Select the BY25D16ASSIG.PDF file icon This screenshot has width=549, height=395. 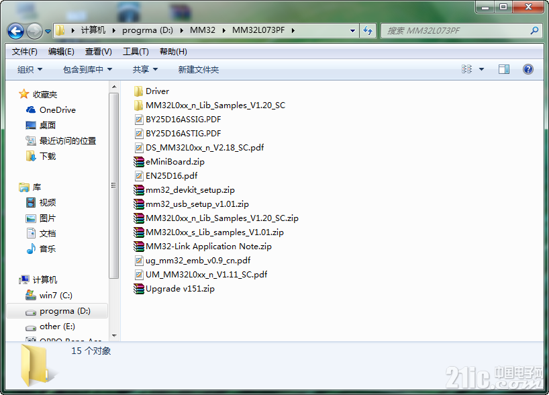point(139,120)
